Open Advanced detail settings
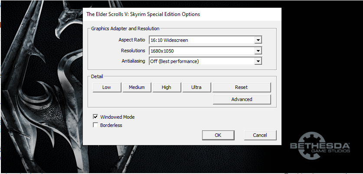The width and height of the screenshot is (363, 174). 242,99
